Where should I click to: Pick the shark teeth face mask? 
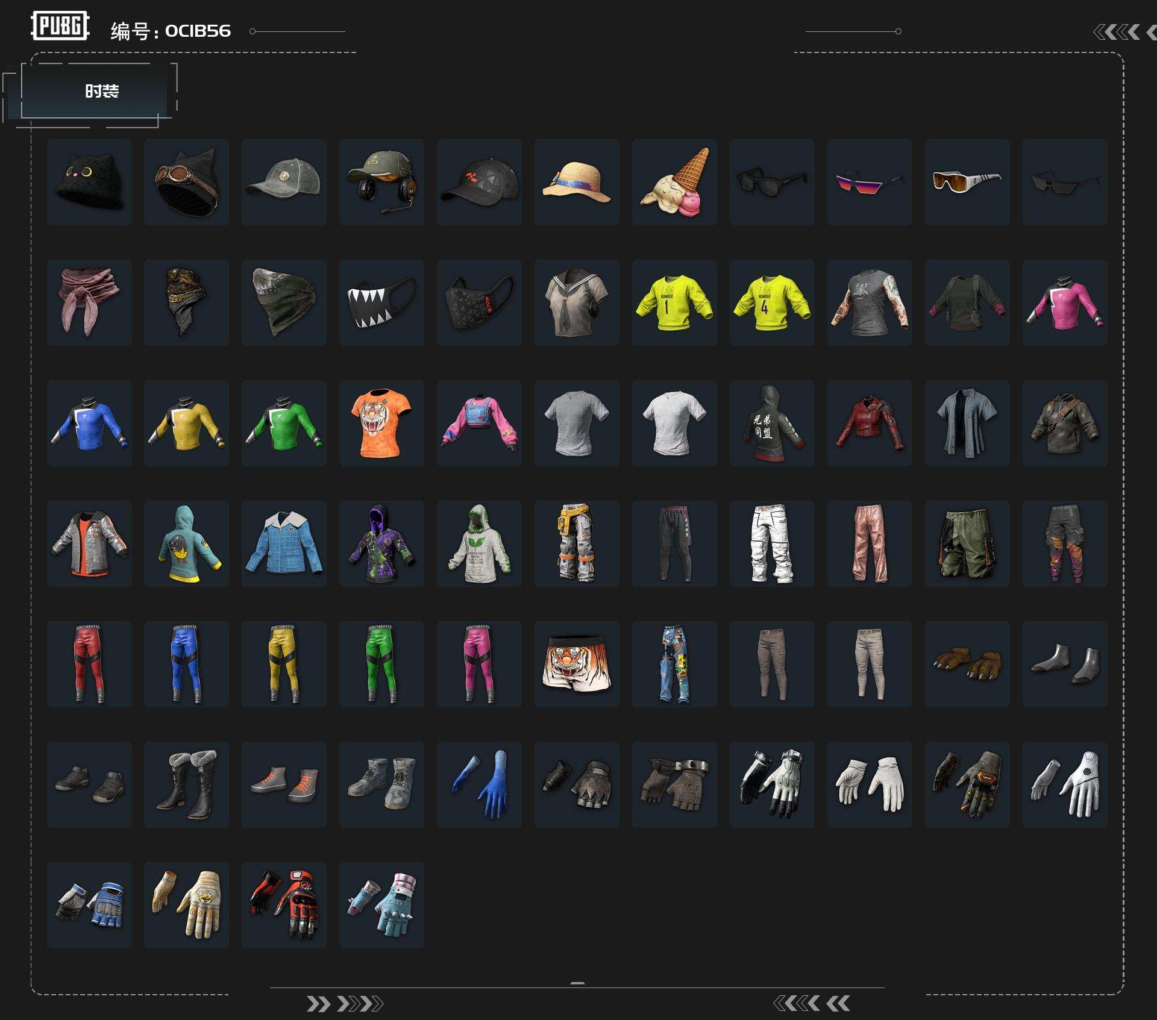(x=381, y=302)
